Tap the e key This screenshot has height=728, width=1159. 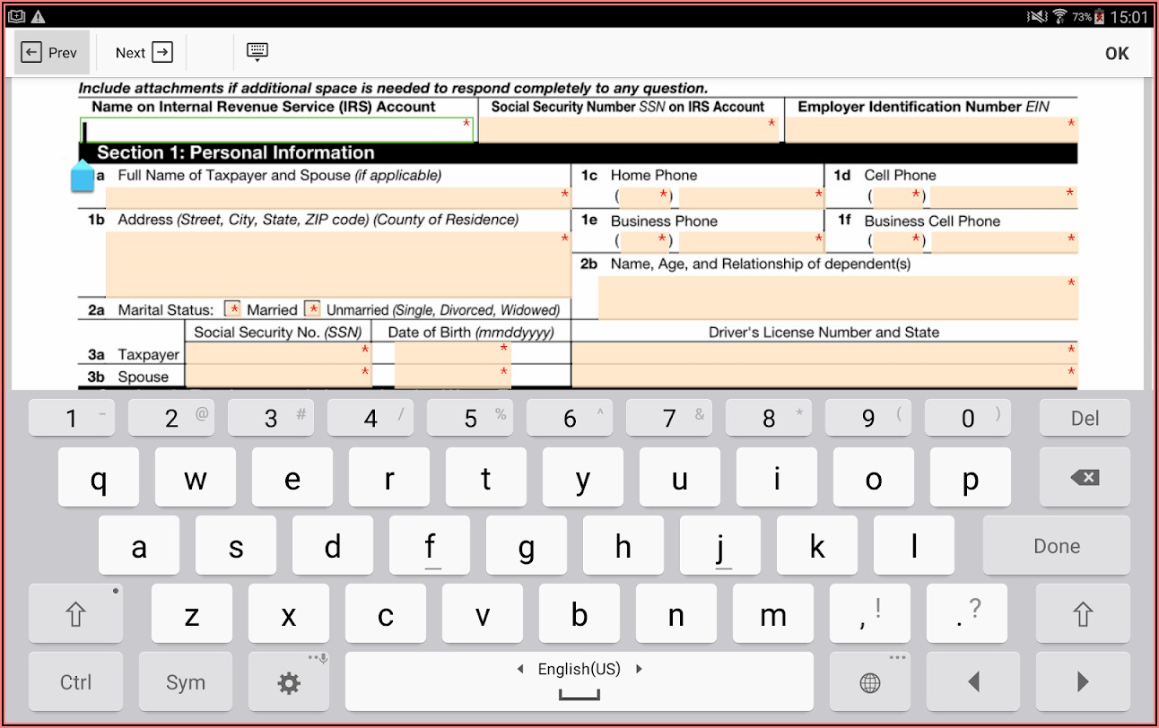coord(292,478)
